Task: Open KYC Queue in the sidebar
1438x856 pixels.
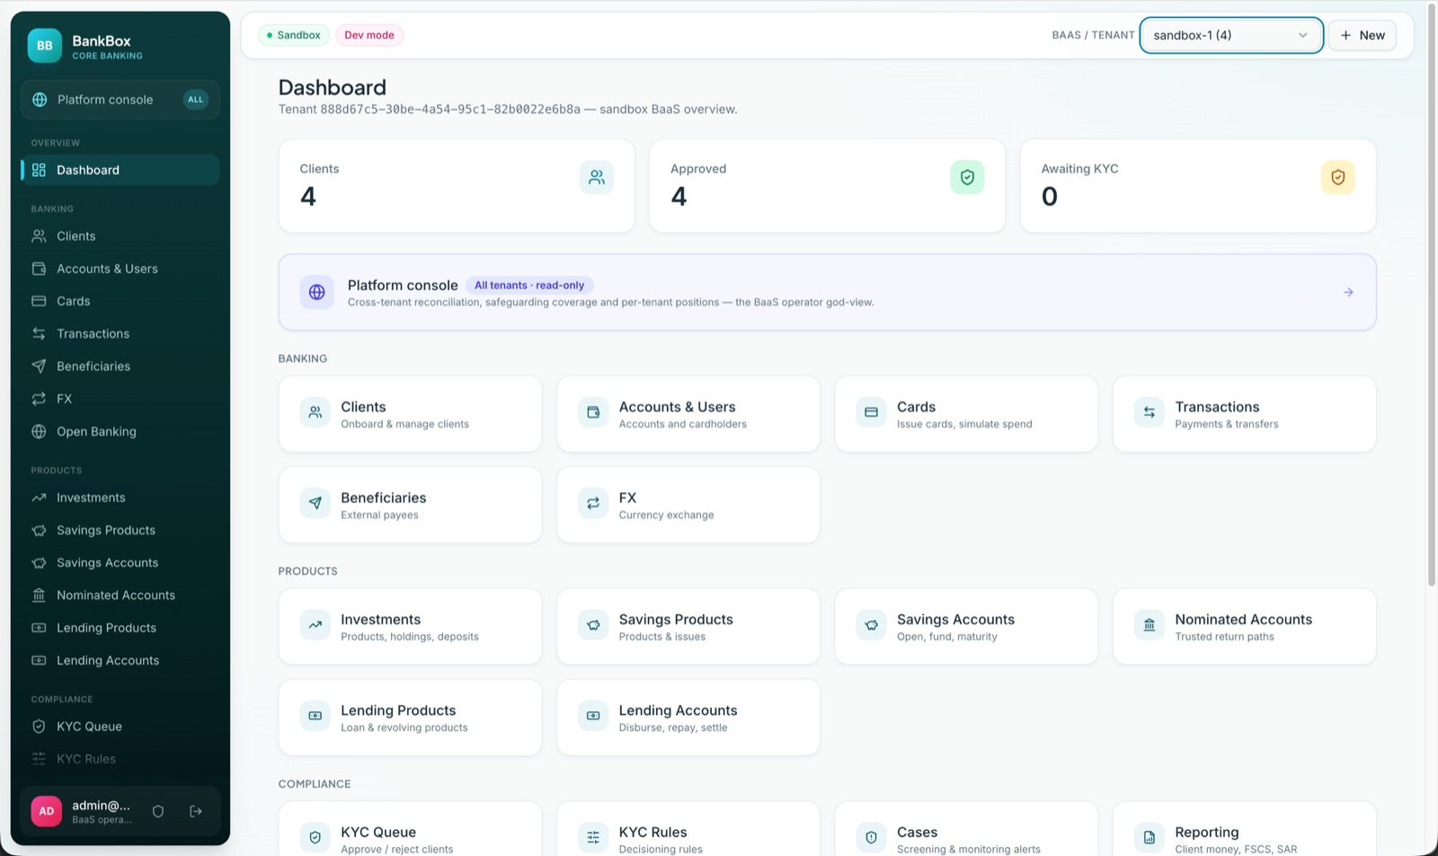Action: coord(120,727)
